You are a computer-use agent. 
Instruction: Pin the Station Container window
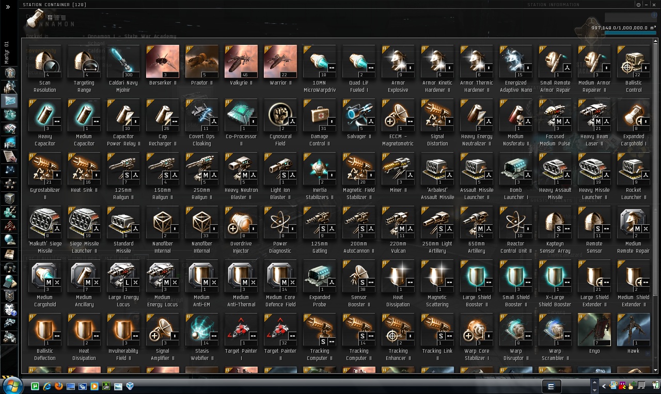coord(638,5)
